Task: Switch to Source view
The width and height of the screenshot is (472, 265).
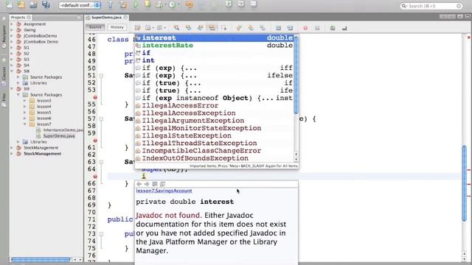Action: pos(95,27)
